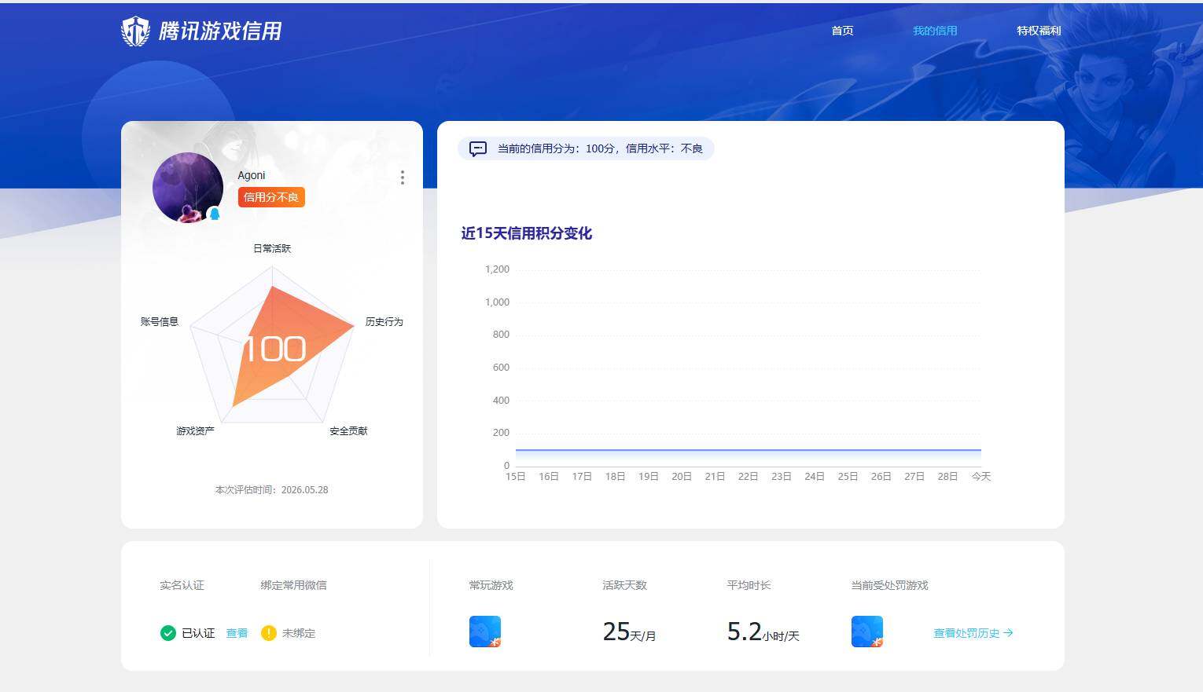Click the chat bubble icon in credit notice

pyautogui.click(x=478, y=148)
